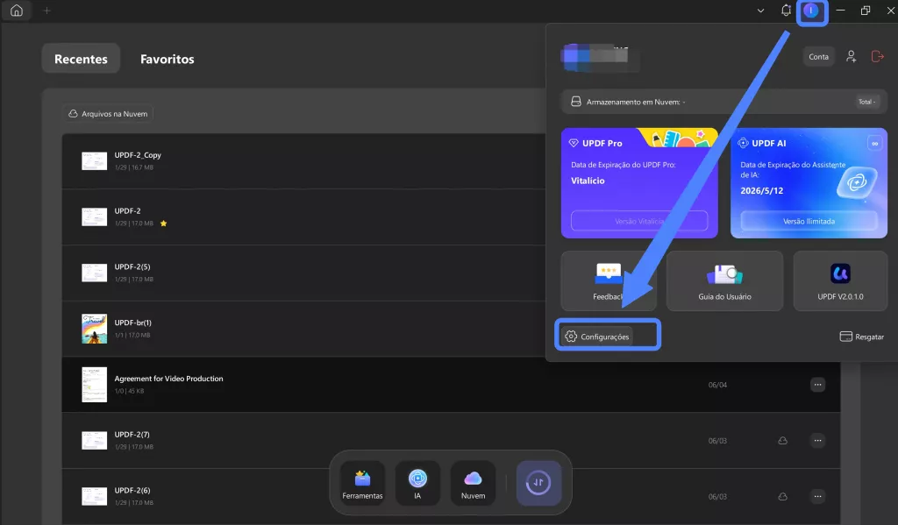Open the IA assistant button

pyautogui.click(x=417, y=483)
